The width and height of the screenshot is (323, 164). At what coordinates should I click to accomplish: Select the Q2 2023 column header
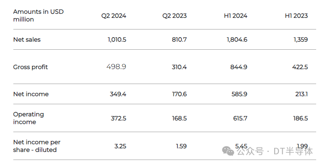tap(174, 16)
